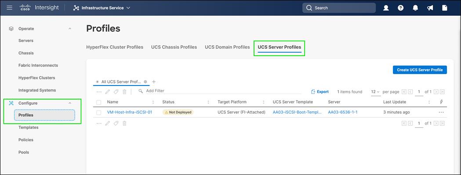Open the announcements megaphone icon
The width and height of the screenshot is (461, 175).
[430, 8]
